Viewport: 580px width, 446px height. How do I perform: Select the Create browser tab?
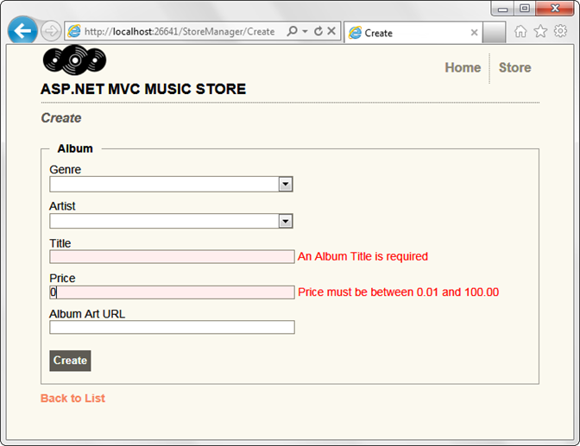pos(413,33)
